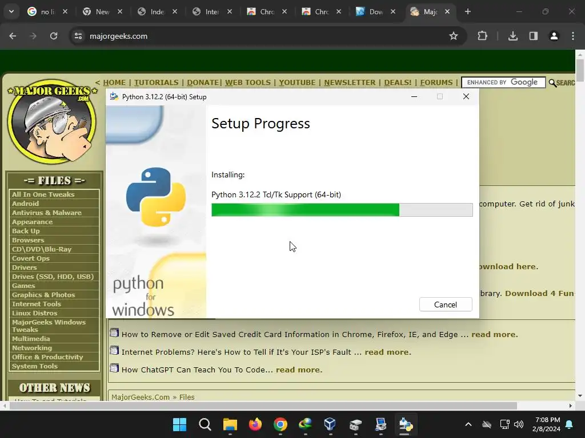Read more about removing saved credit cards
Viewport: 585px width, 438px height.
tap(494, 334)
